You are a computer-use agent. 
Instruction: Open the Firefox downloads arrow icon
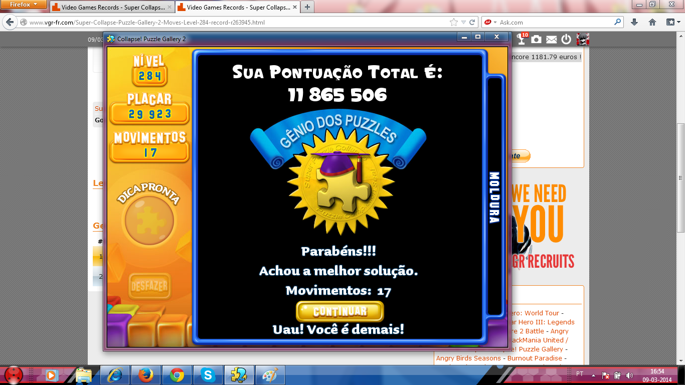pos(634,23)
